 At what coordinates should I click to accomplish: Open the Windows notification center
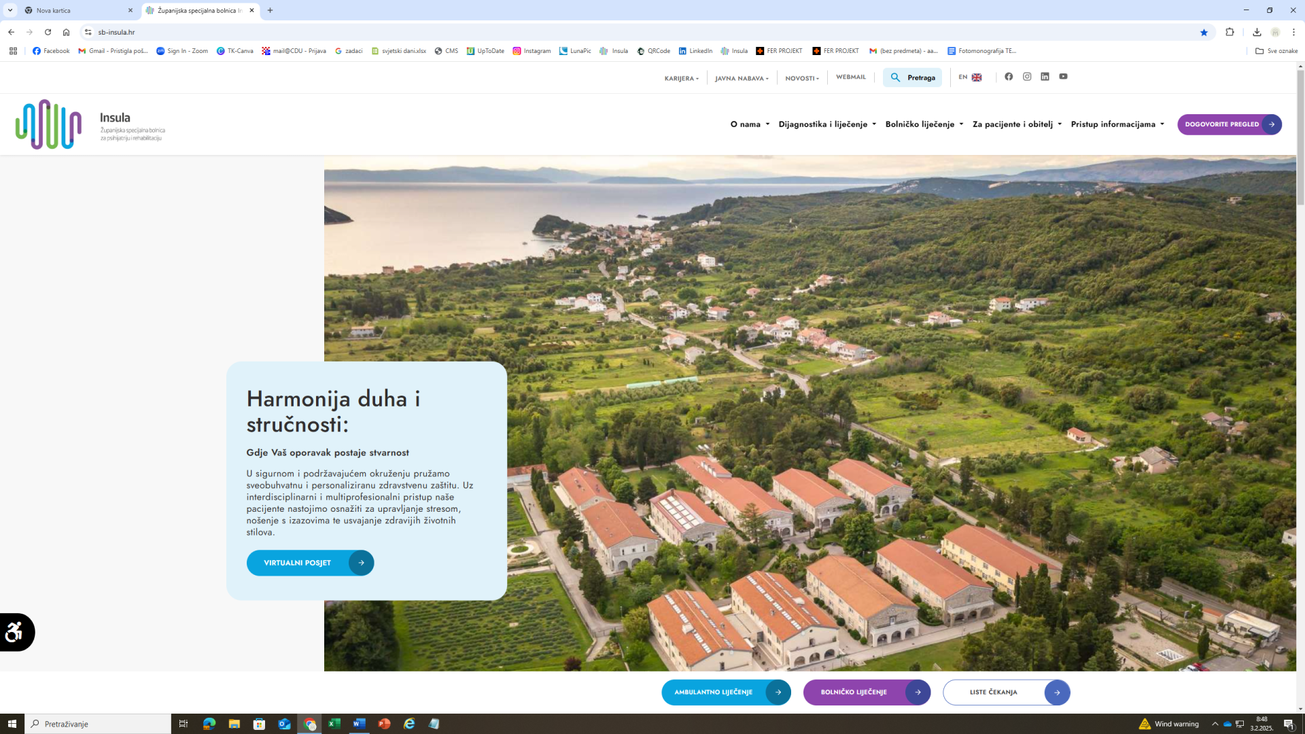tap(1289, 724)
